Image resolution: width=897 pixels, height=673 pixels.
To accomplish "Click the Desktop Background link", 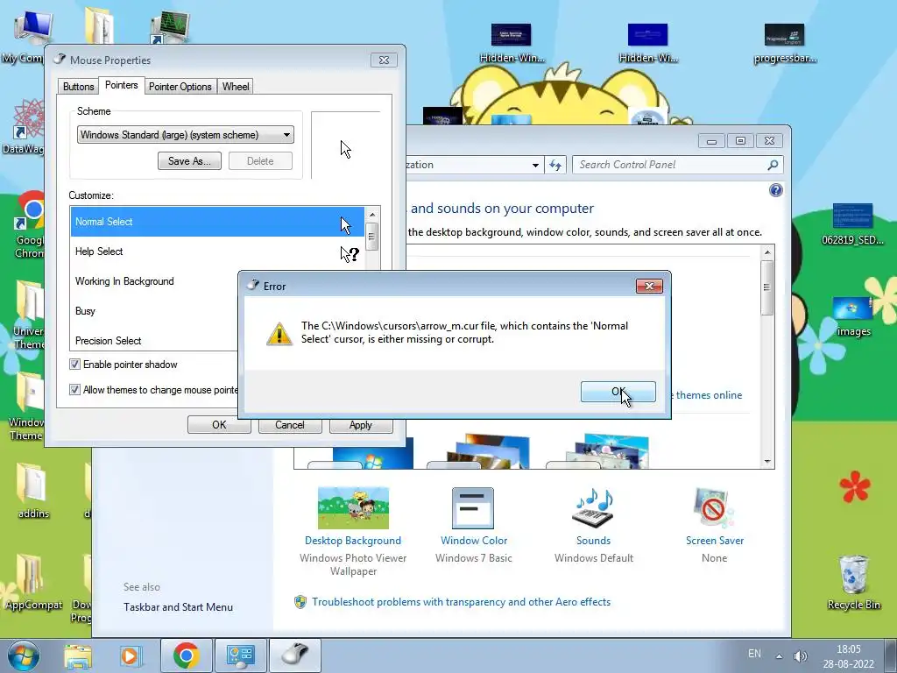I will click(x=353, y=540).
